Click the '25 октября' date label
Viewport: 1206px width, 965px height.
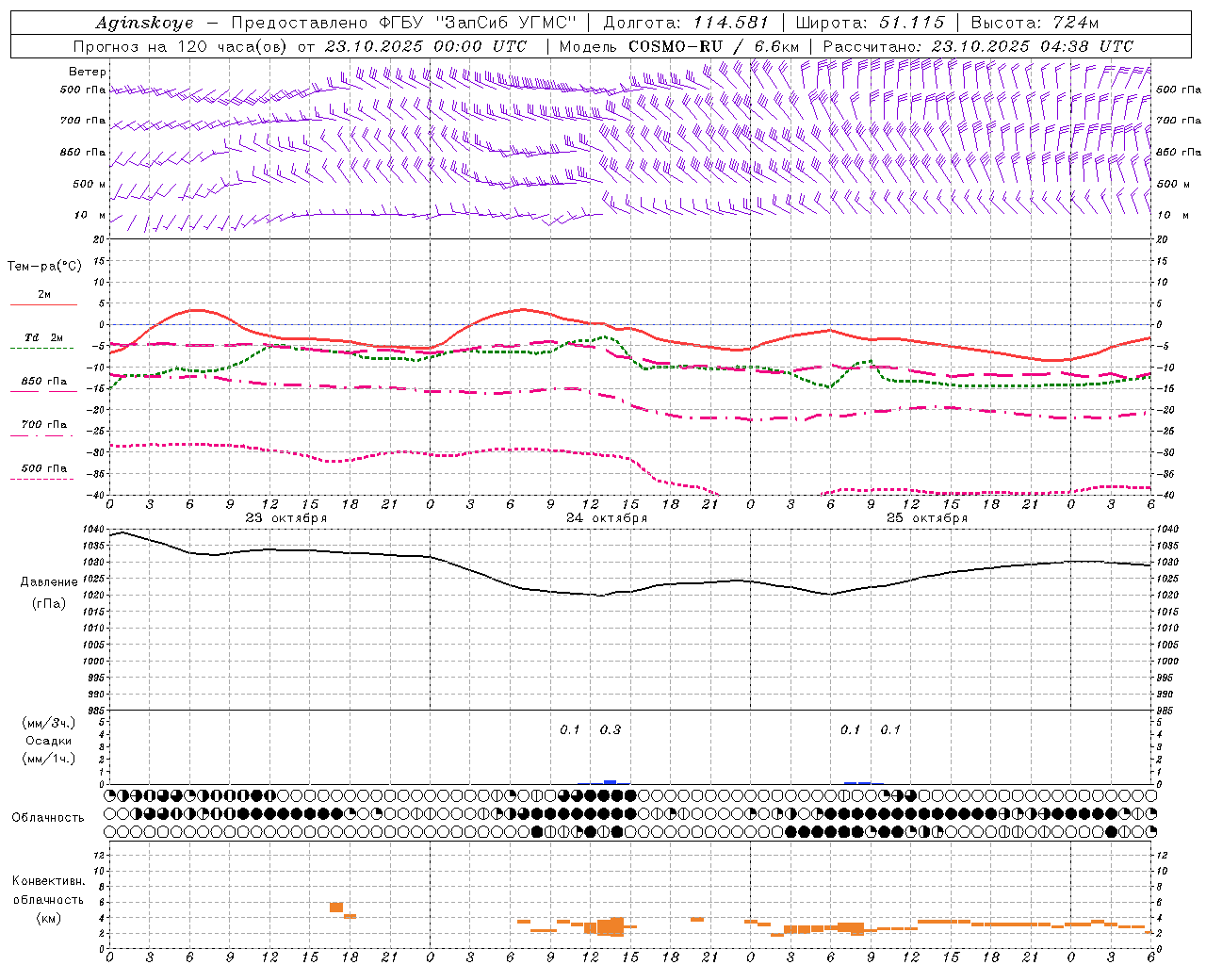click(927, 518)
